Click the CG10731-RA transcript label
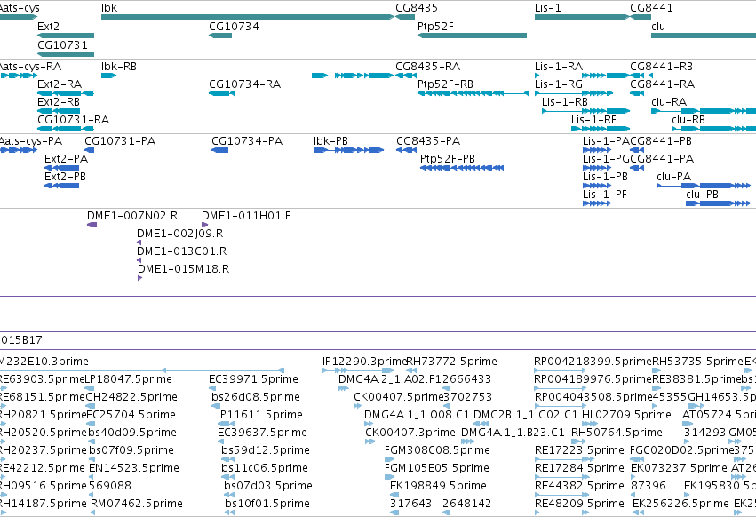The width and height of the screenshot is (756, 517). pos(73,120)
